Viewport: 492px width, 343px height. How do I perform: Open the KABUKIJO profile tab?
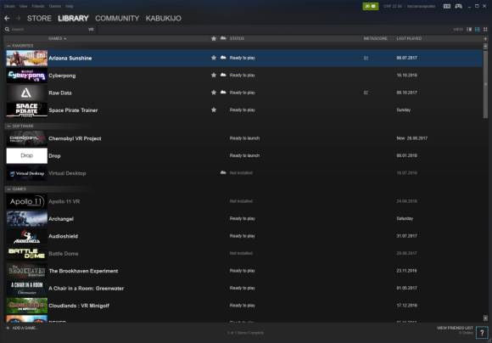pyautogui.click(x=164, y=18)
